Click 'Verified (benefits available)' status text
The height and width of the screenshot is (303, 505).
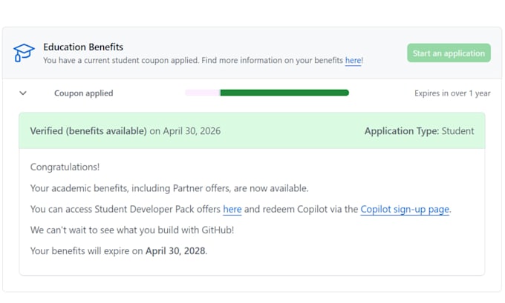point(88,131)
